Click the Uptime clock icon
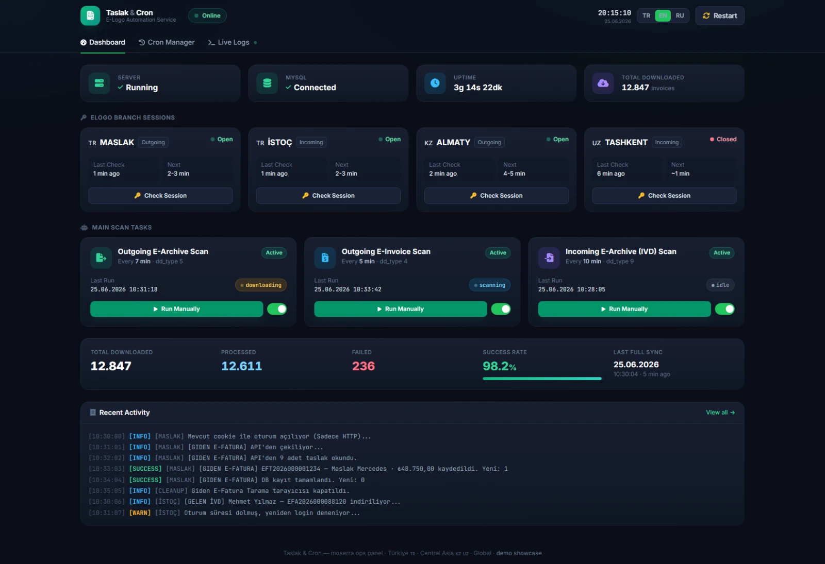This screenshot has width=825, height=564. 435,83
